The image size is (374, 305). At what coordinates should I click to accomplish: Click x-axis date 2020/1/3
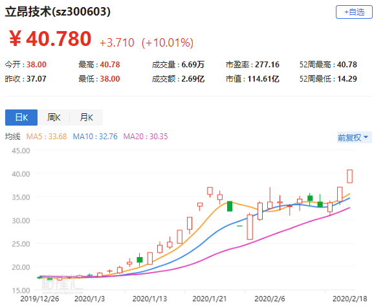tap(90, 299)
